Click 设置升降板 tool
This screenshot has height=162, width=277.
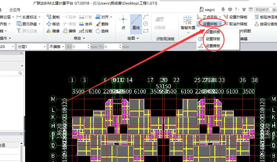236,17
